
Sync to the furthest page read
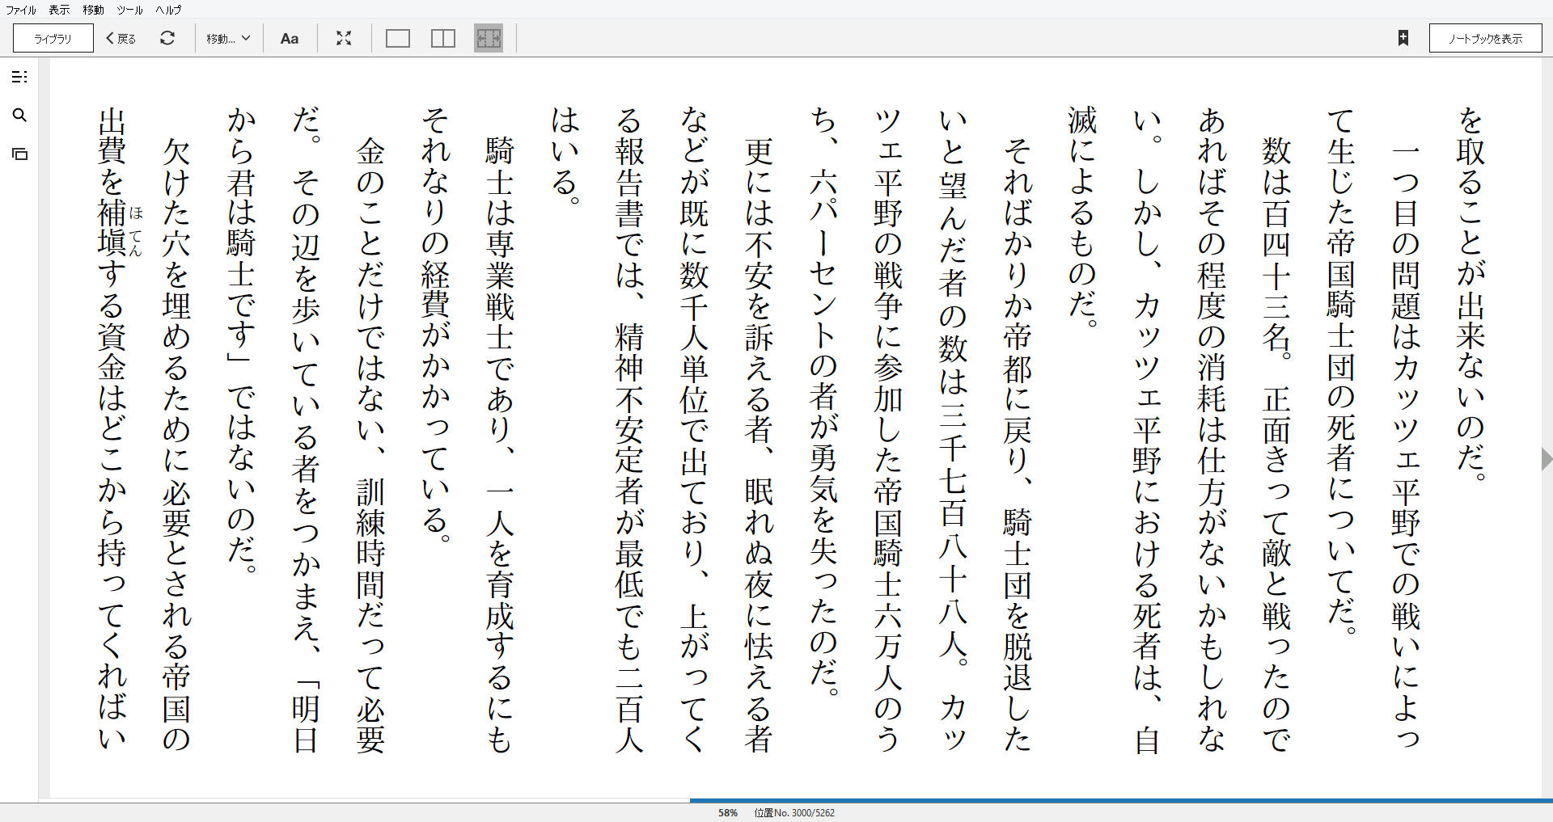tap(167, 38)
